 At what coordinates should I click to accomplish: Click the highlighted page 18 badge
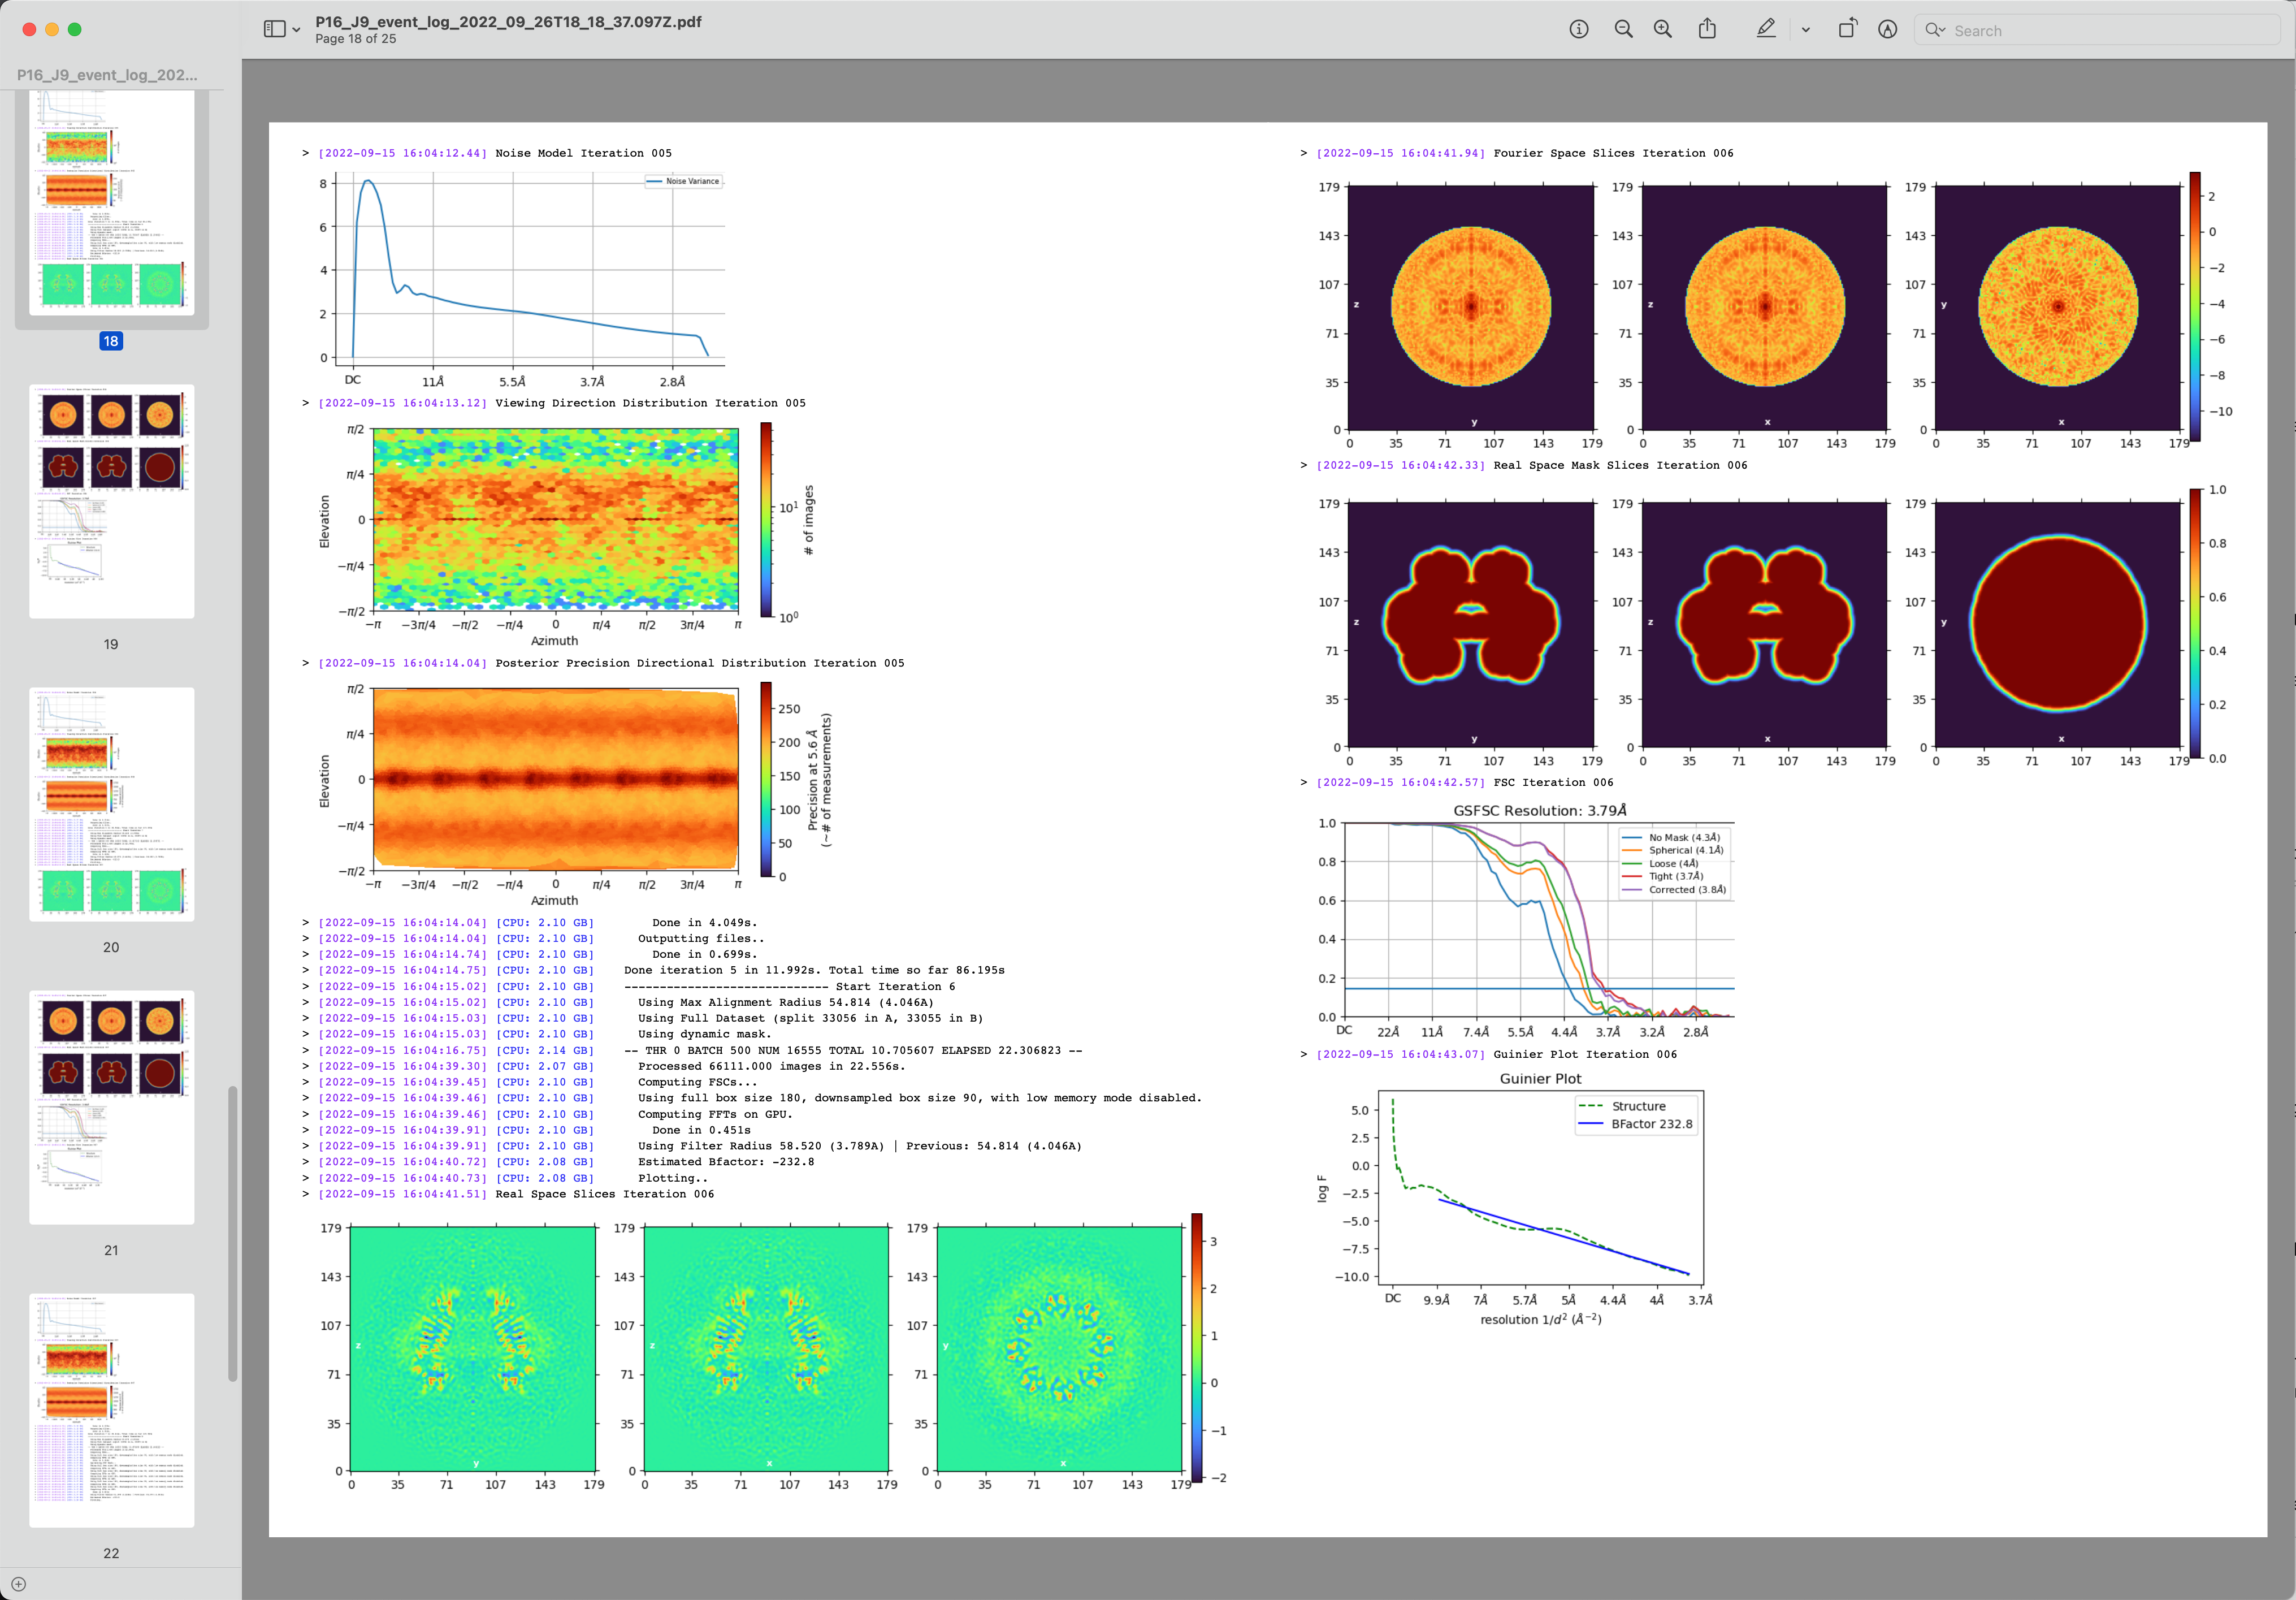click(x=111, y=341)
